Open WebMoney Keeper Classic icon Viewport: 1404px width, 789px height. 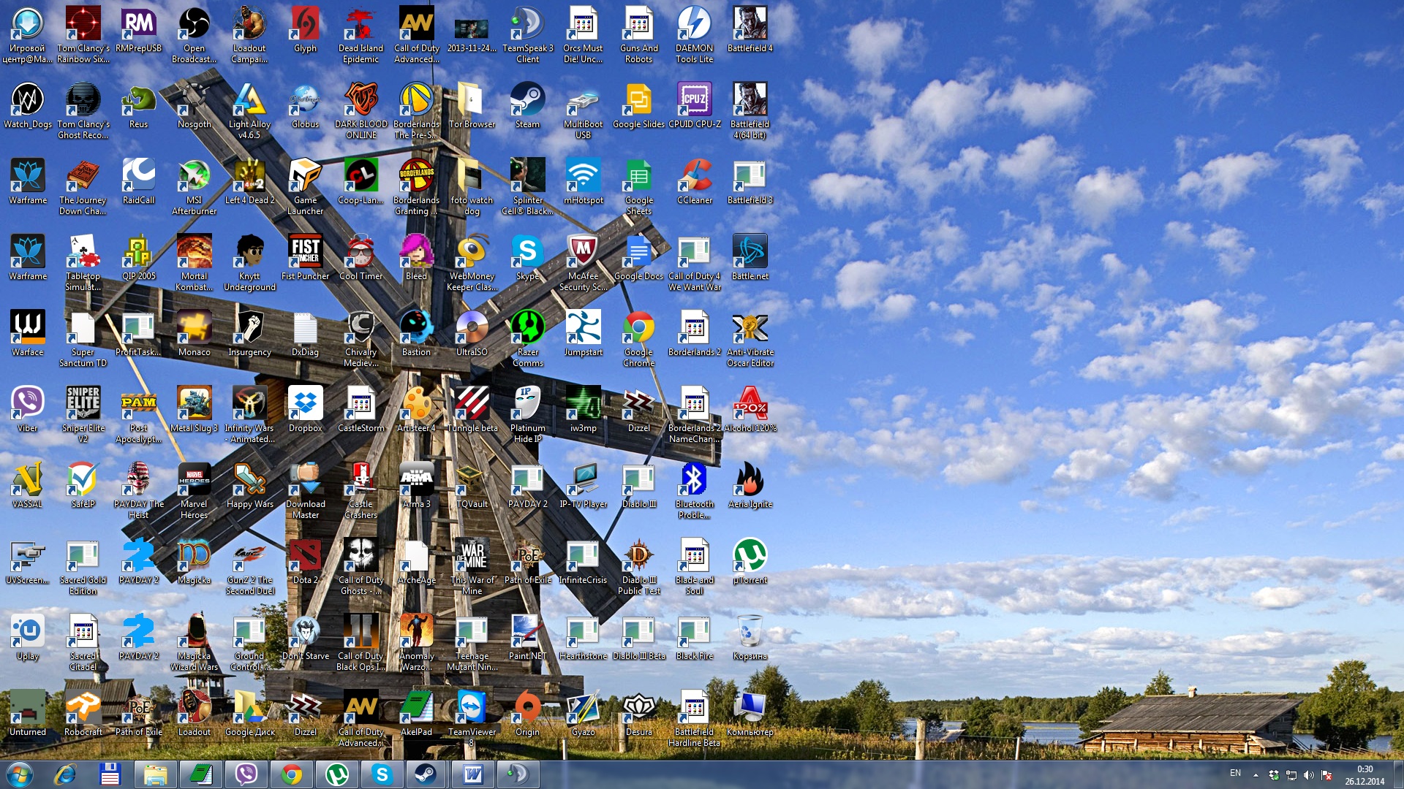coord(472,263)
